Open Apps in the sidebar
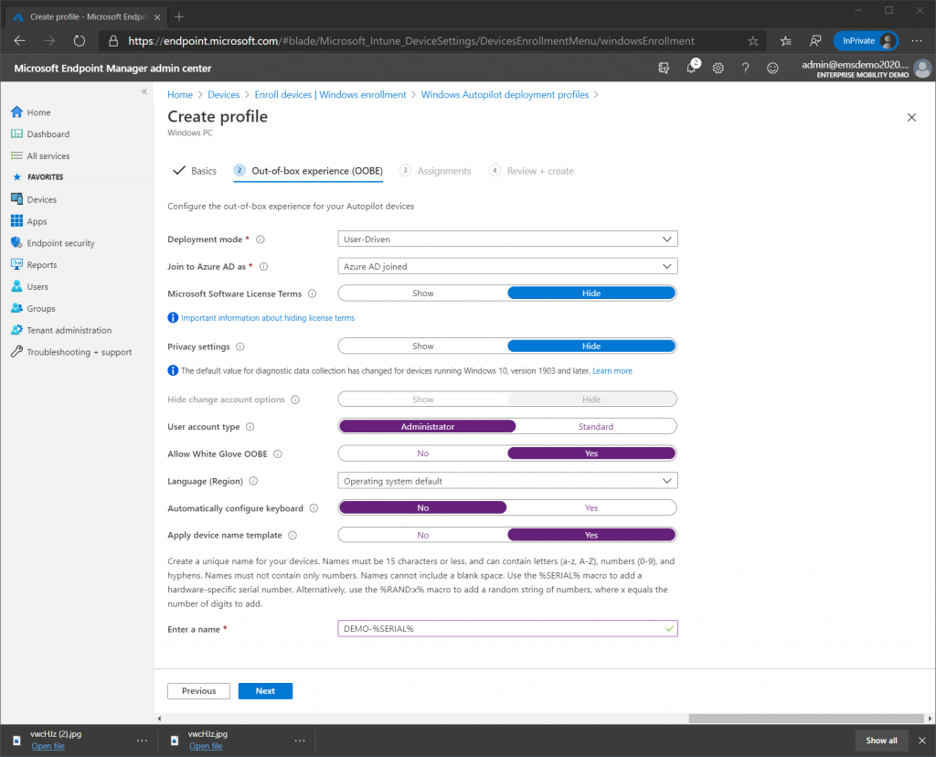Screen dimensions: 936x757 point(28,221)
